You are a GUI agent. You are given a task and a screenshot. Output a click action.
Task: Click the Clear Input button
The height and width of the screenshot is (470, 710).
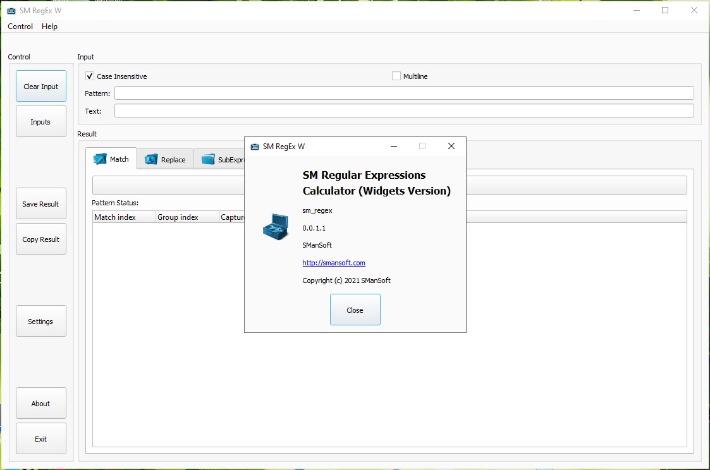pyautogui.click(x=40, y=86)
